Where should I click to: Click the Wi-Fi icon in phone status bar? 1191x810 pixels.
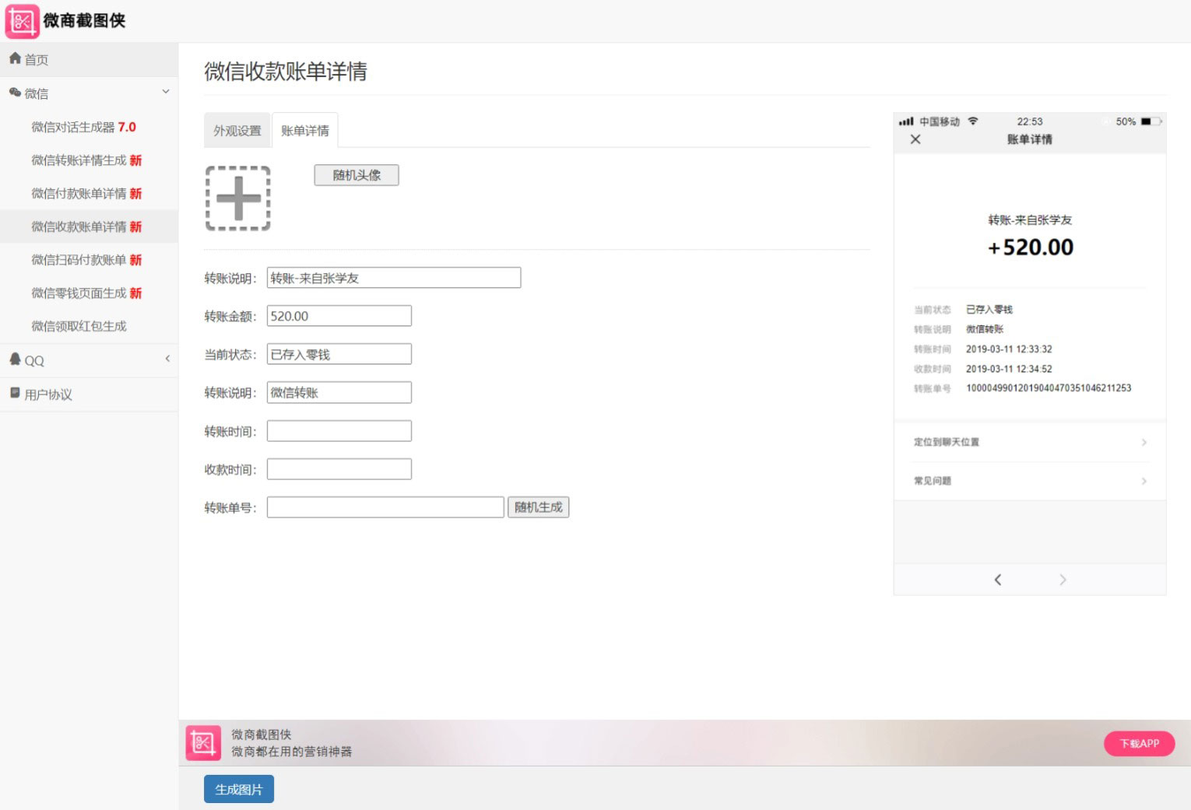(x=973, y=121)
